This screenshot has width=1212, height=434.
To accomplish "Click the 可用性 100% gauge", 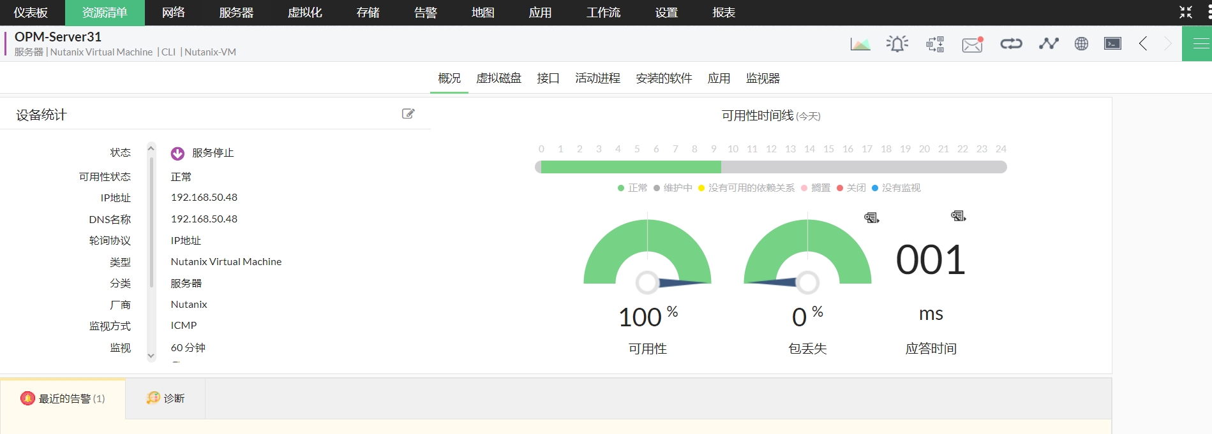I will click(647, 252).
